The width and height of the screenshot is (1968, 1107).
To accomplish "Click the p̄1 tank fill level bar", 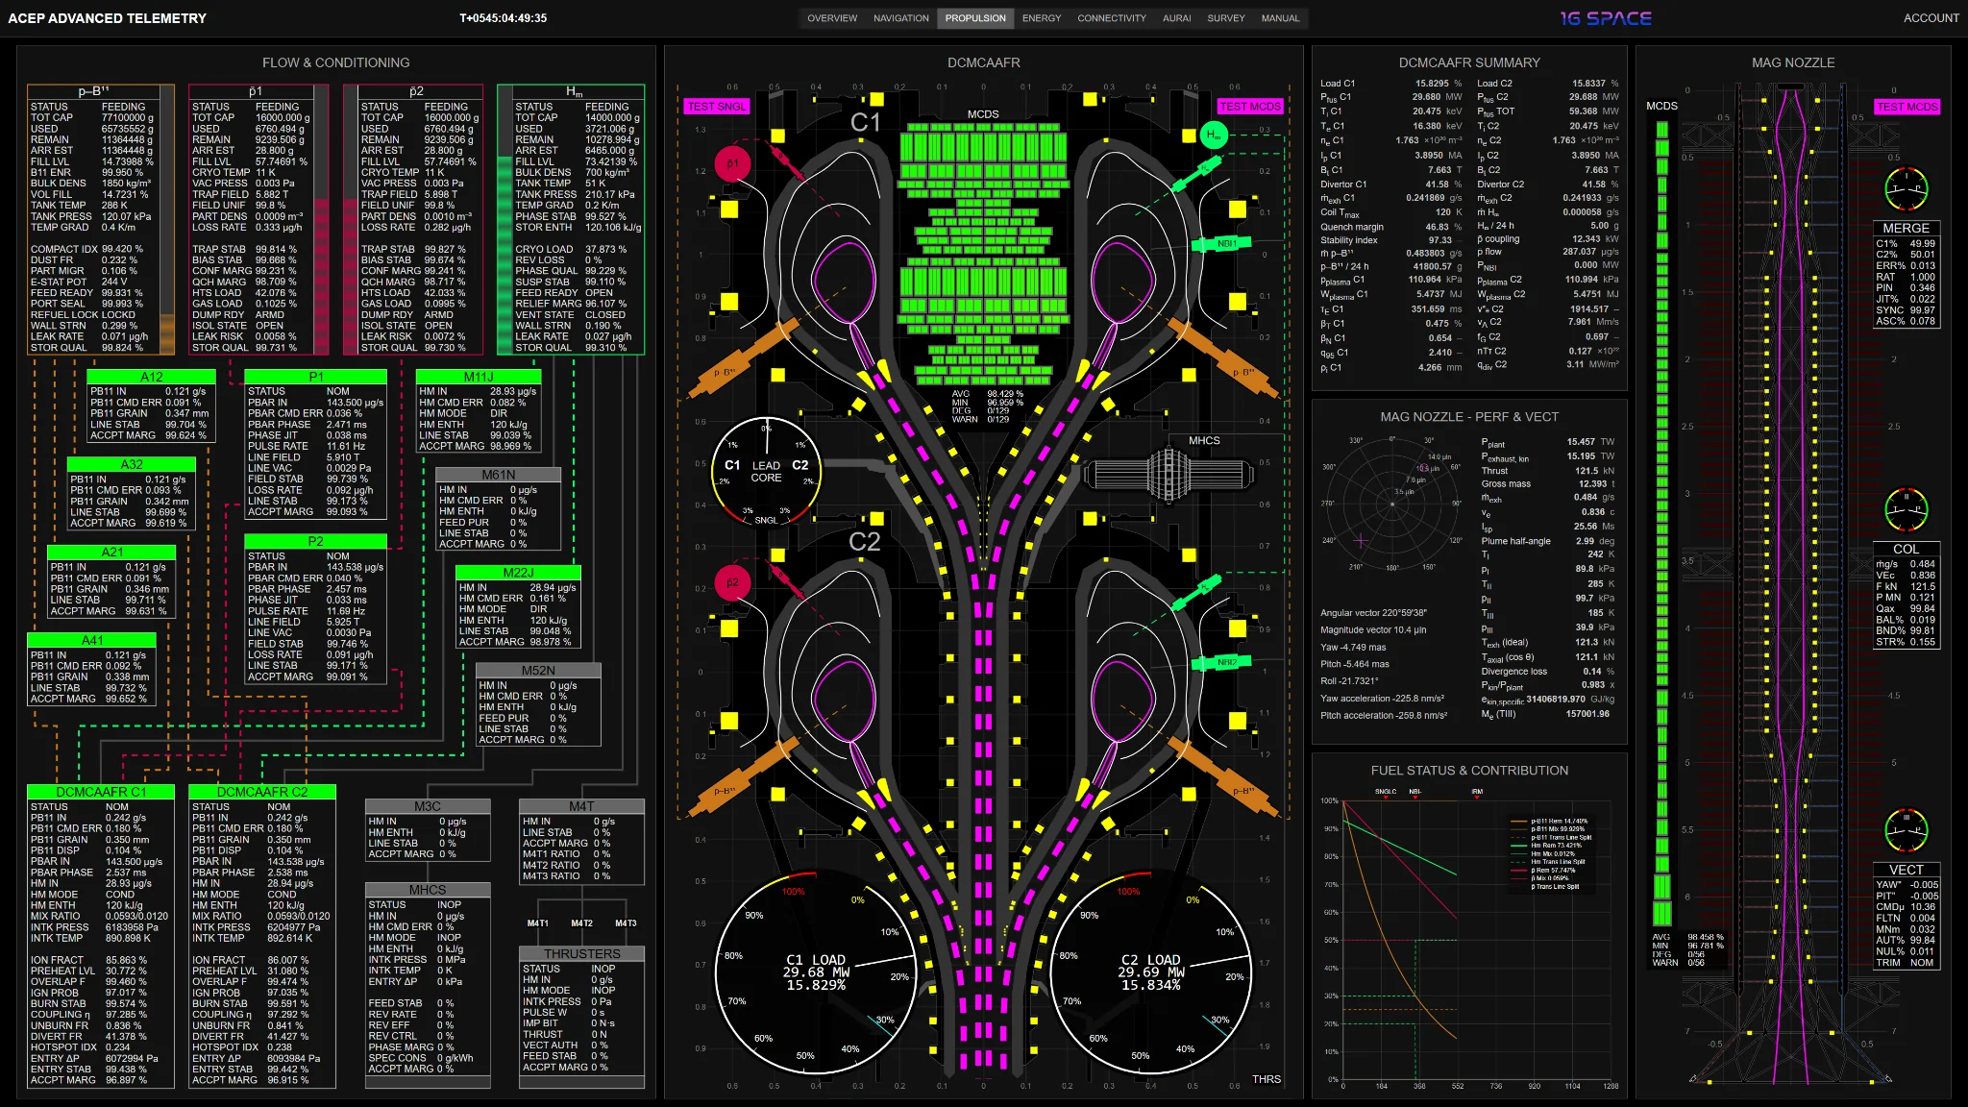I will tap(321, 220).
